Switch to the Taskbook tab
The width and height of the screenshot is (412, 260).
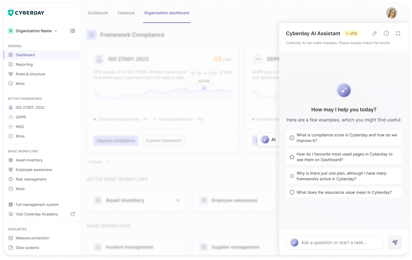pos(126,13)
